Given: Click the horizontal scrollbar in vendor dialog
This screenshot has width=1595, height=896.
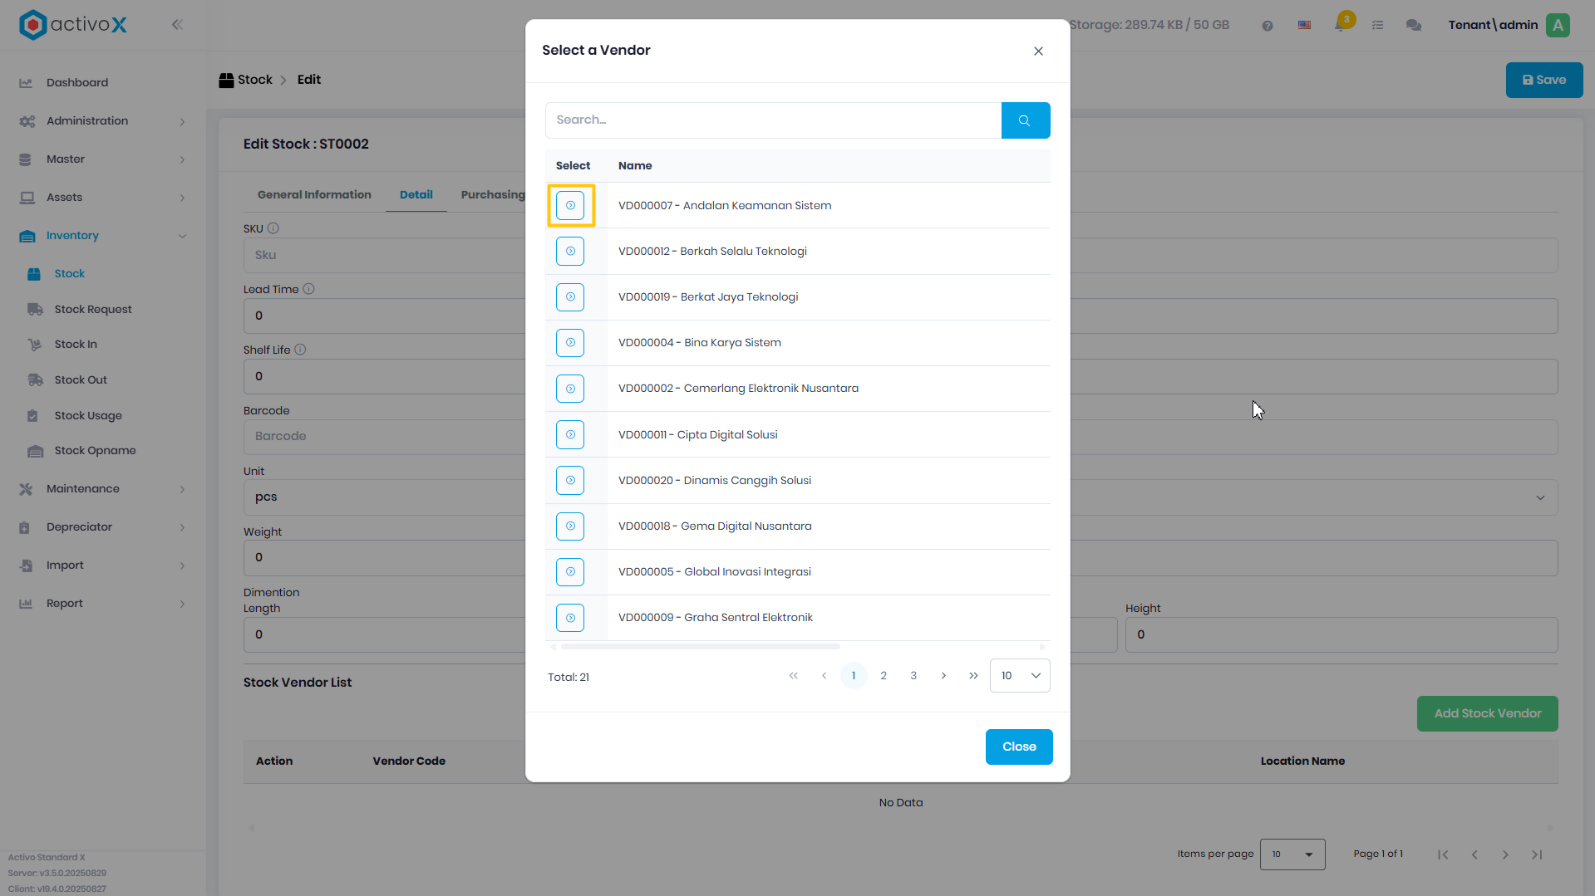Looking at the screenshot, I should 701,646.
